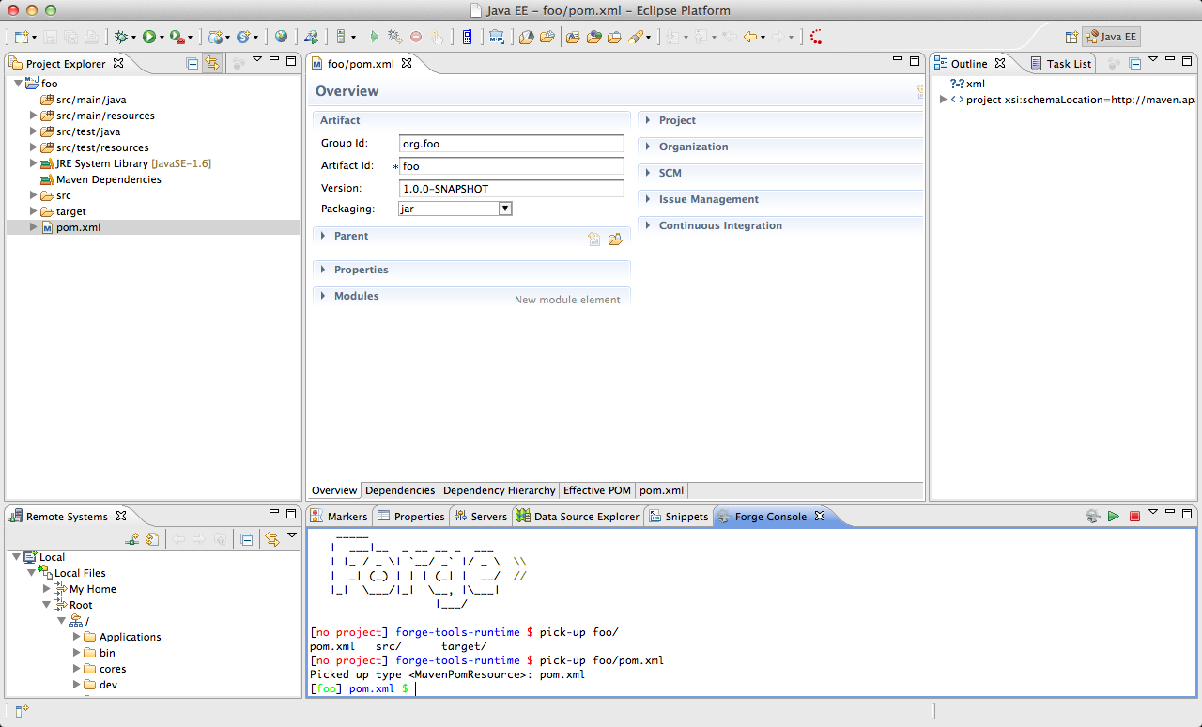Screen dimensions: 1202x727
Task: Click the red Forge ring icon in toolbar
Action: pos(815,37)
